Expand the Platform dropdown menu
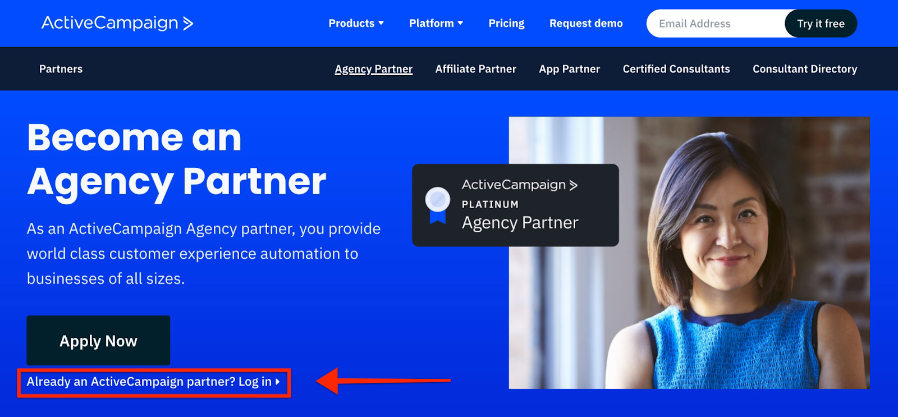898x417 pixels. [436, 24]
